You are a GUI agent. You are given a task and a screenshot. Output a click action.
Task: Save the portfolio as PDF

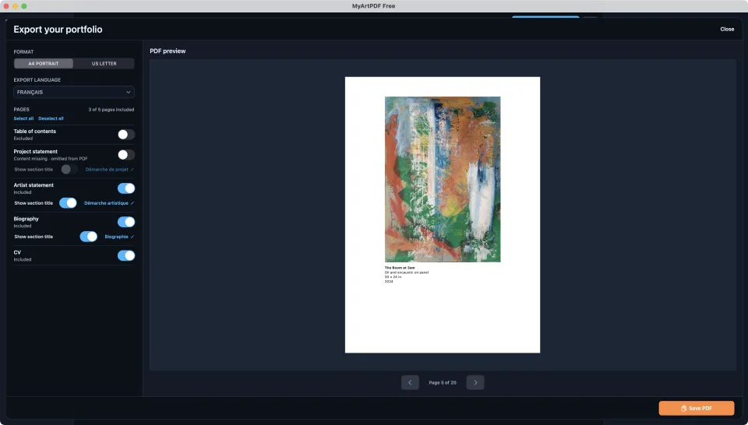pos(697,409)
